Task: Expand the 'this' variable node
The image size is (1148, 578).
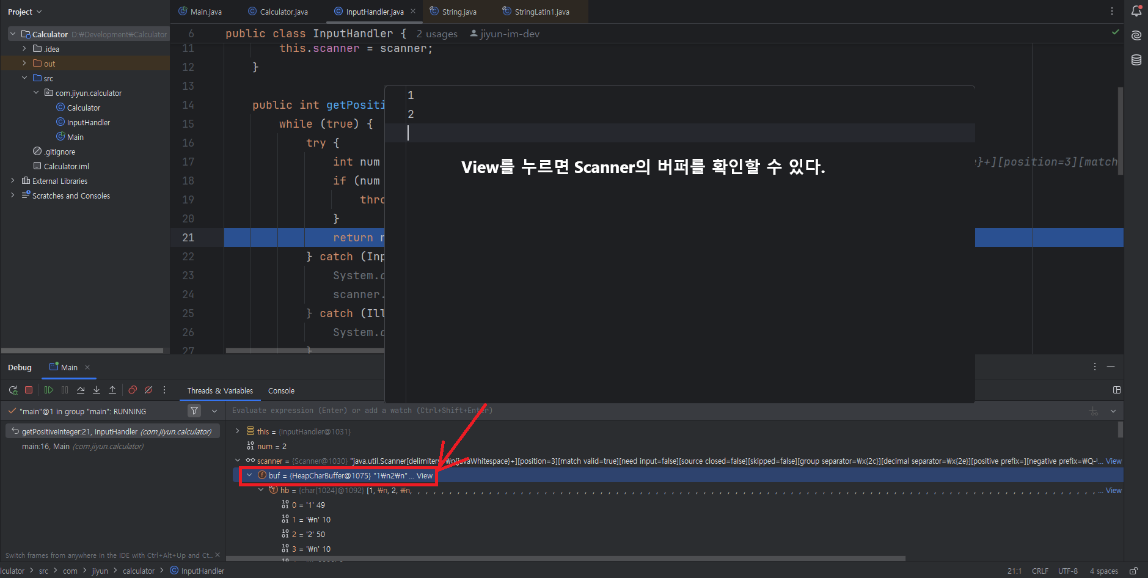Action: click(x=238, y=431)
